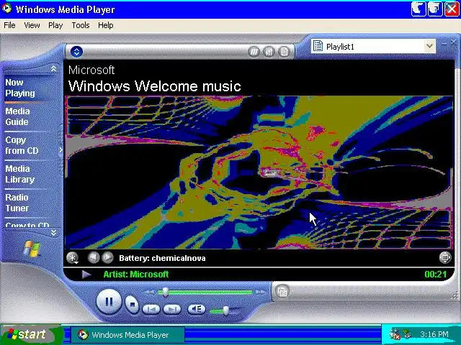Image resolution: width=461 pixels, height=345 pixels.
Task: Click the rewind arrow beside seek bar
Action: point(150,293)
